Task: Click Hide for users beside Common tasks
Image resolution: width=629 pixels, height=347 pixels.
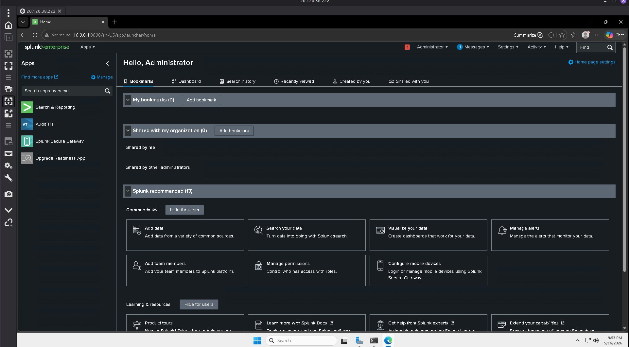Action: (x=184, y=210)
